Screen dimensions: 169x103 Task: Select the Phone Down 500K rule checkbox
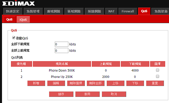(x=157, y=70)
